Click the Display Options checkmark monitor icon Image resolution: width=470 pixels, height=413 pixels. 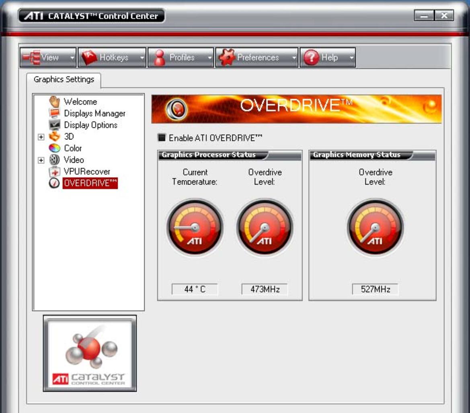click(55, 125)
